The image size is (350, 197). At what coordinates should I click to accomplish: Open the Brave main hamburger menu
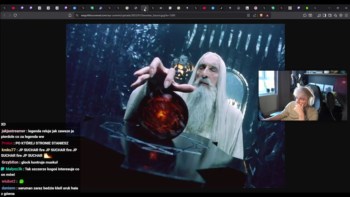pyautogui.click(x=346, y=15)
